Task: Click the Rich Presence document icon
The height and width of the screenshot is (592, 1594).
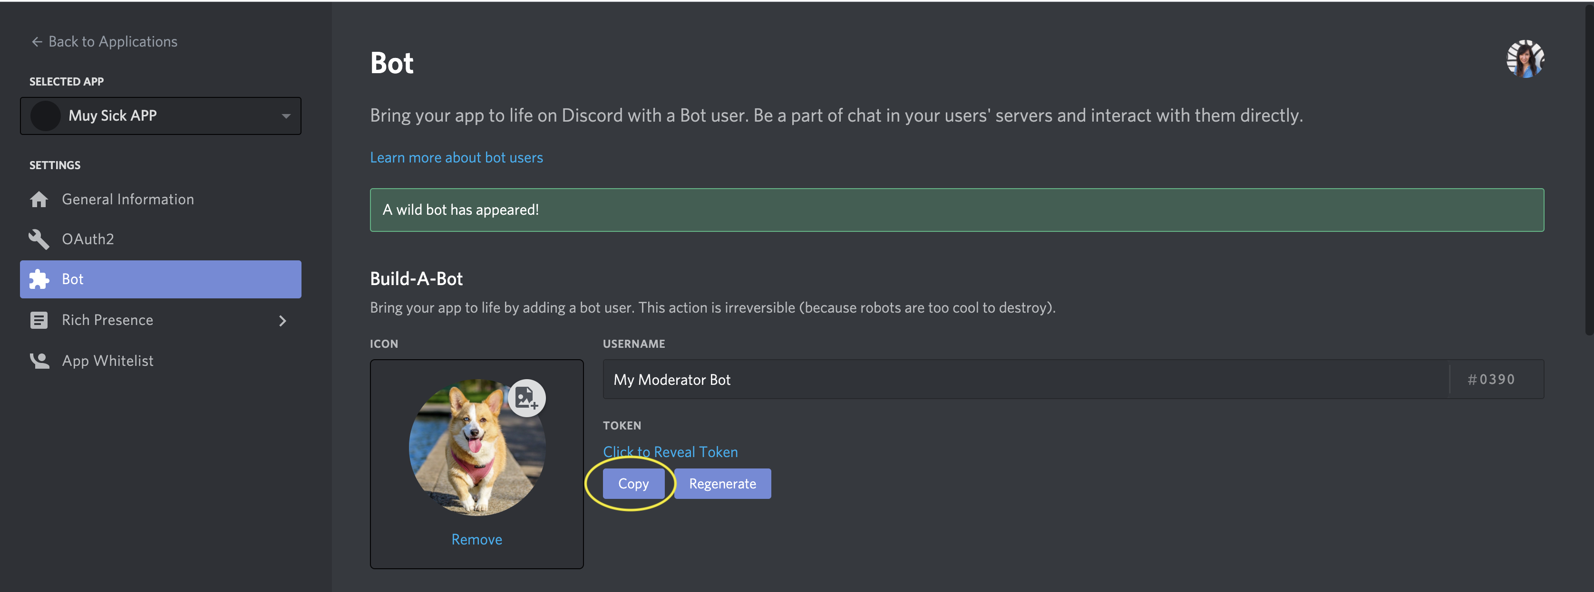Action: point(39,319)
